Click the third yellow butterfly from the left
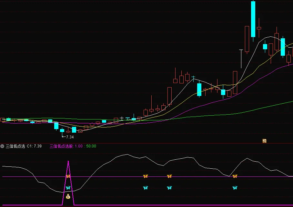 (169, 176)
